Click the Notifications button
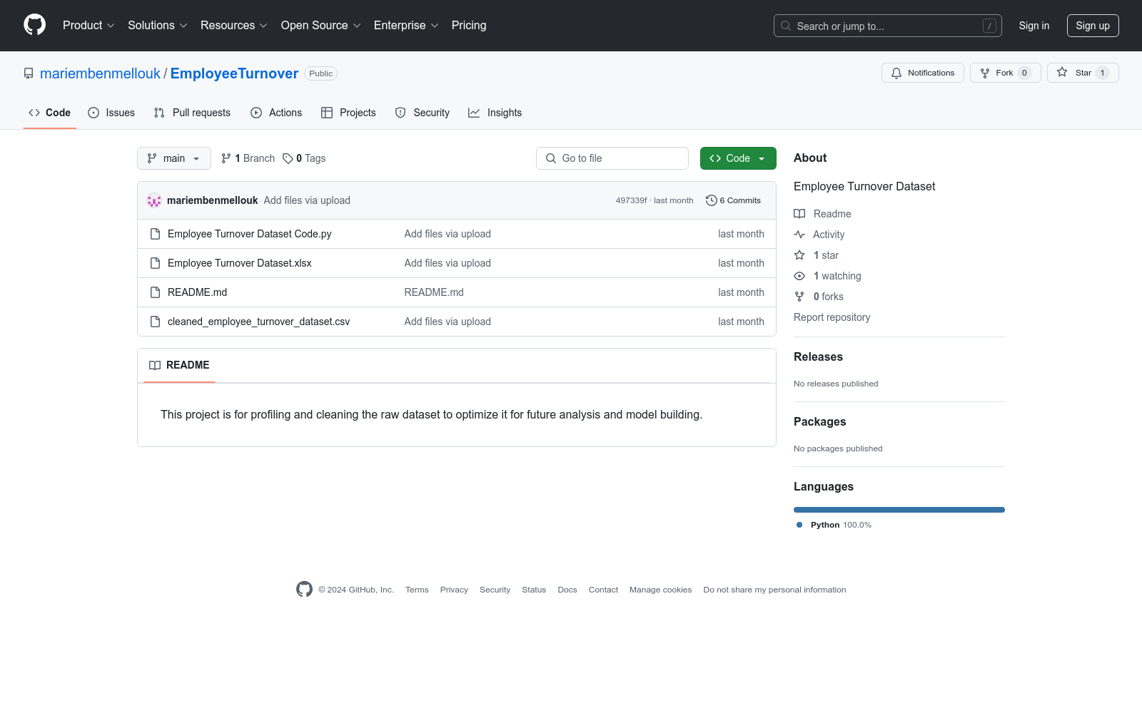This screenshot has width=1142, height=713. pyautogui.click(x=923, y=73)
